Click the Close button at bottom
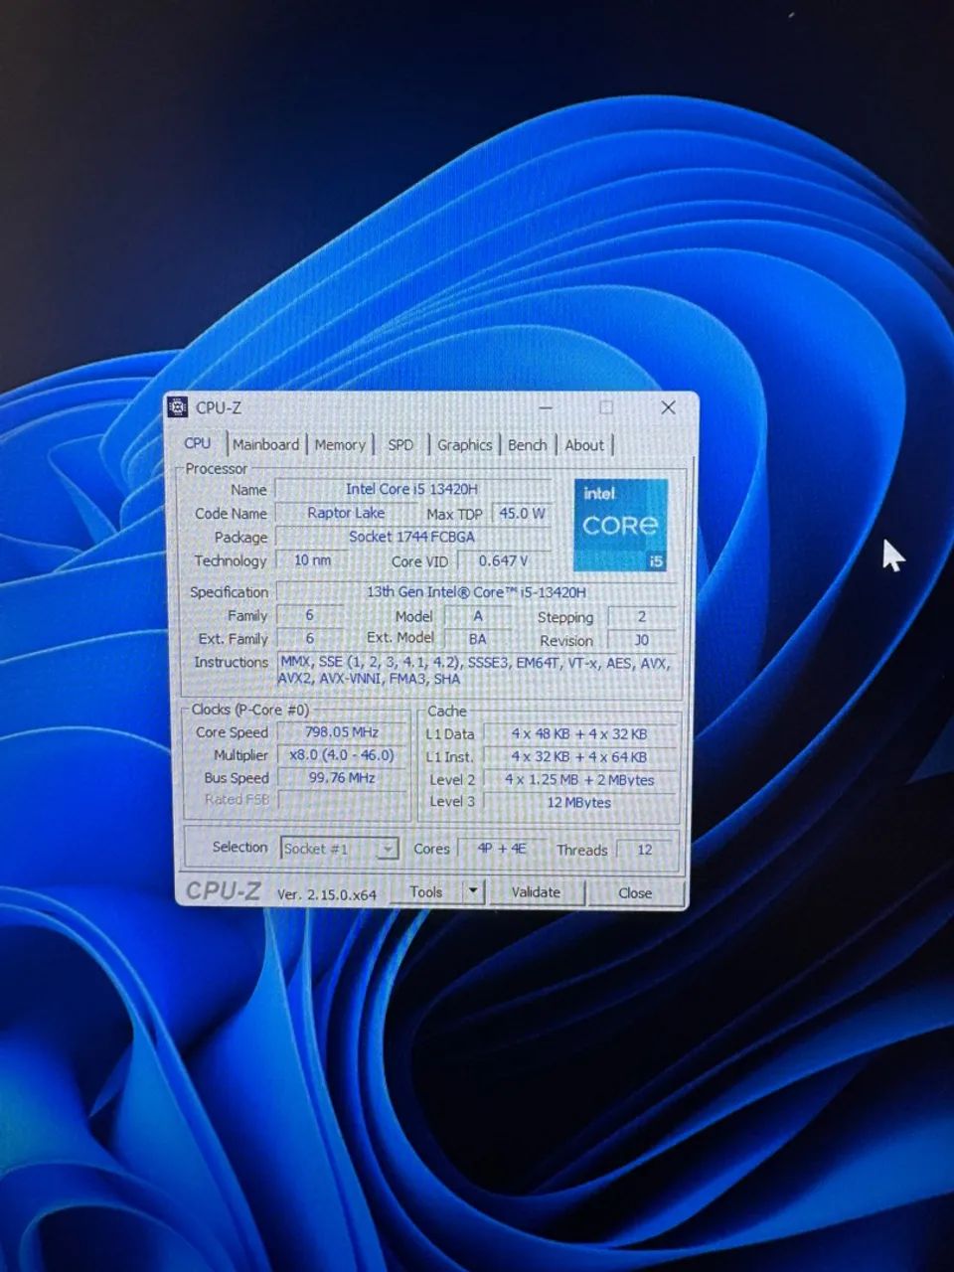 click(635, 892)
